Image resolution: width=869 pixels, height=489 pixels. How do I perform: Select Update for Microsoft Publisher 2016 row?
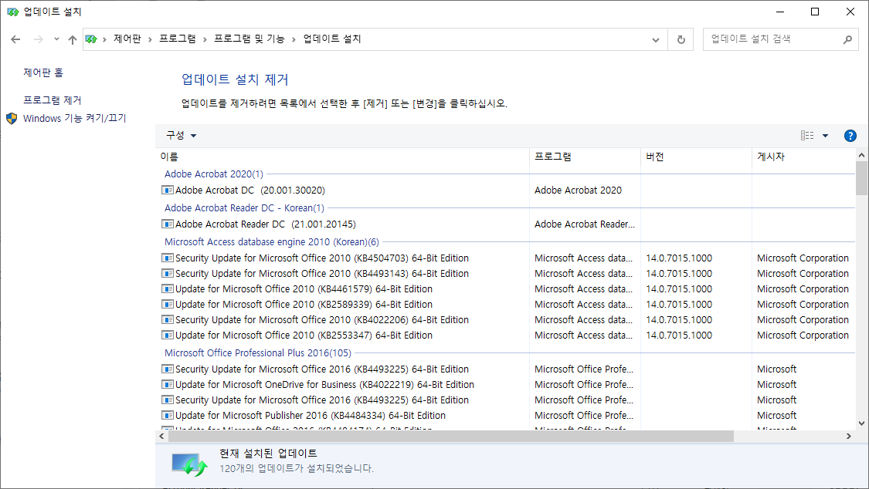point(507,416)
